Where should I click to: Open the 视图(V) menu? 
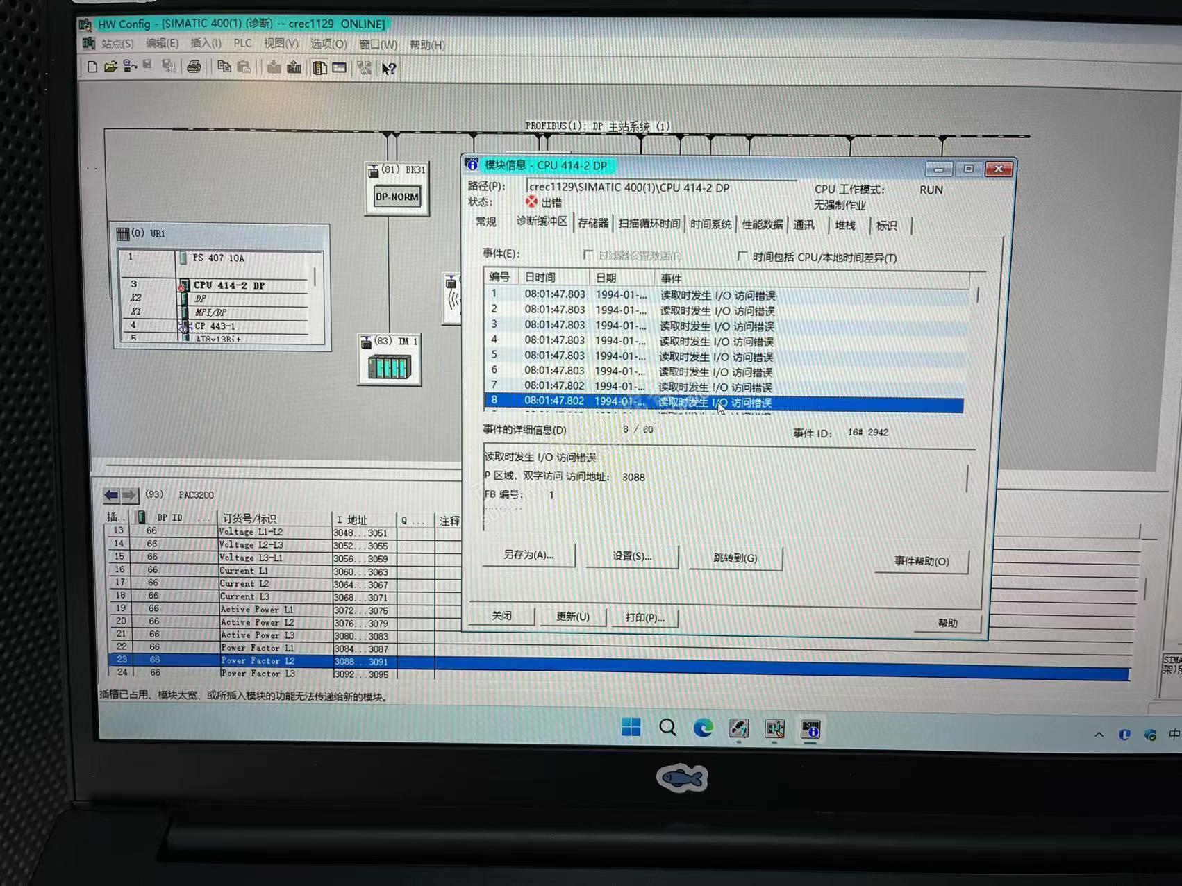click(x=281, y=44)
